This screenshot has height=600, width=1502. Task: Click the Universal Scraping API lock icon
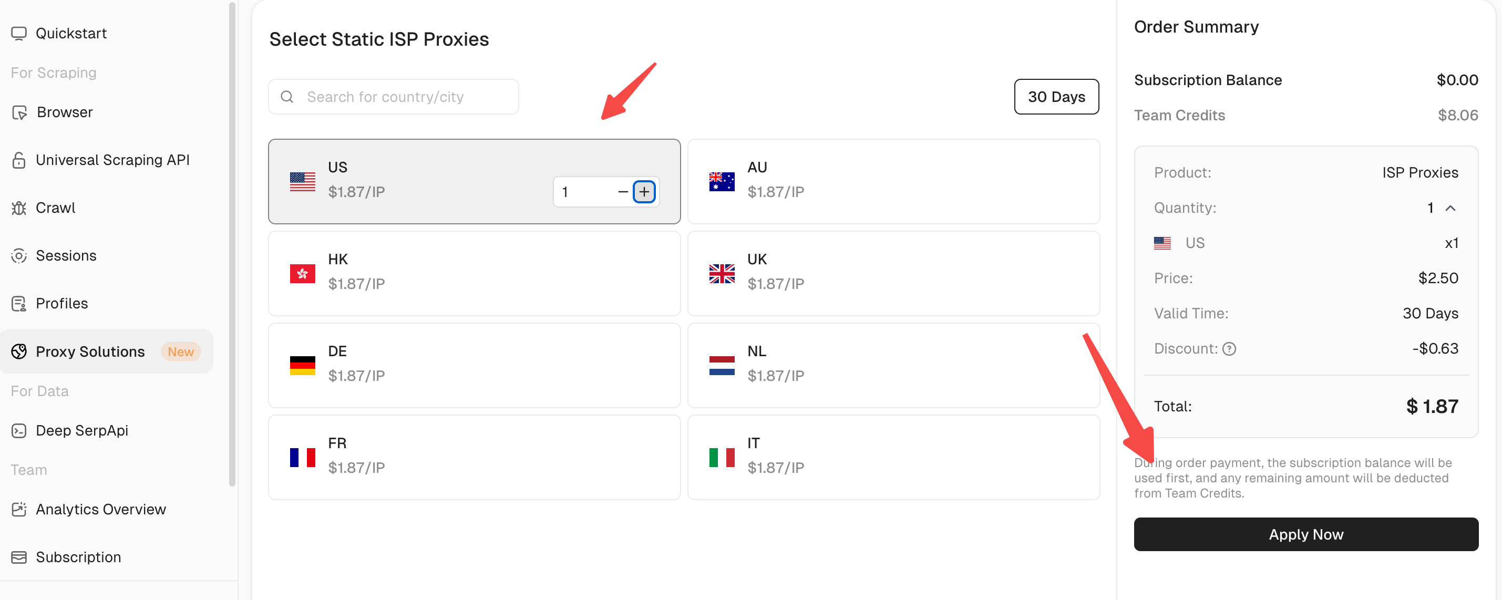[19, 160]
